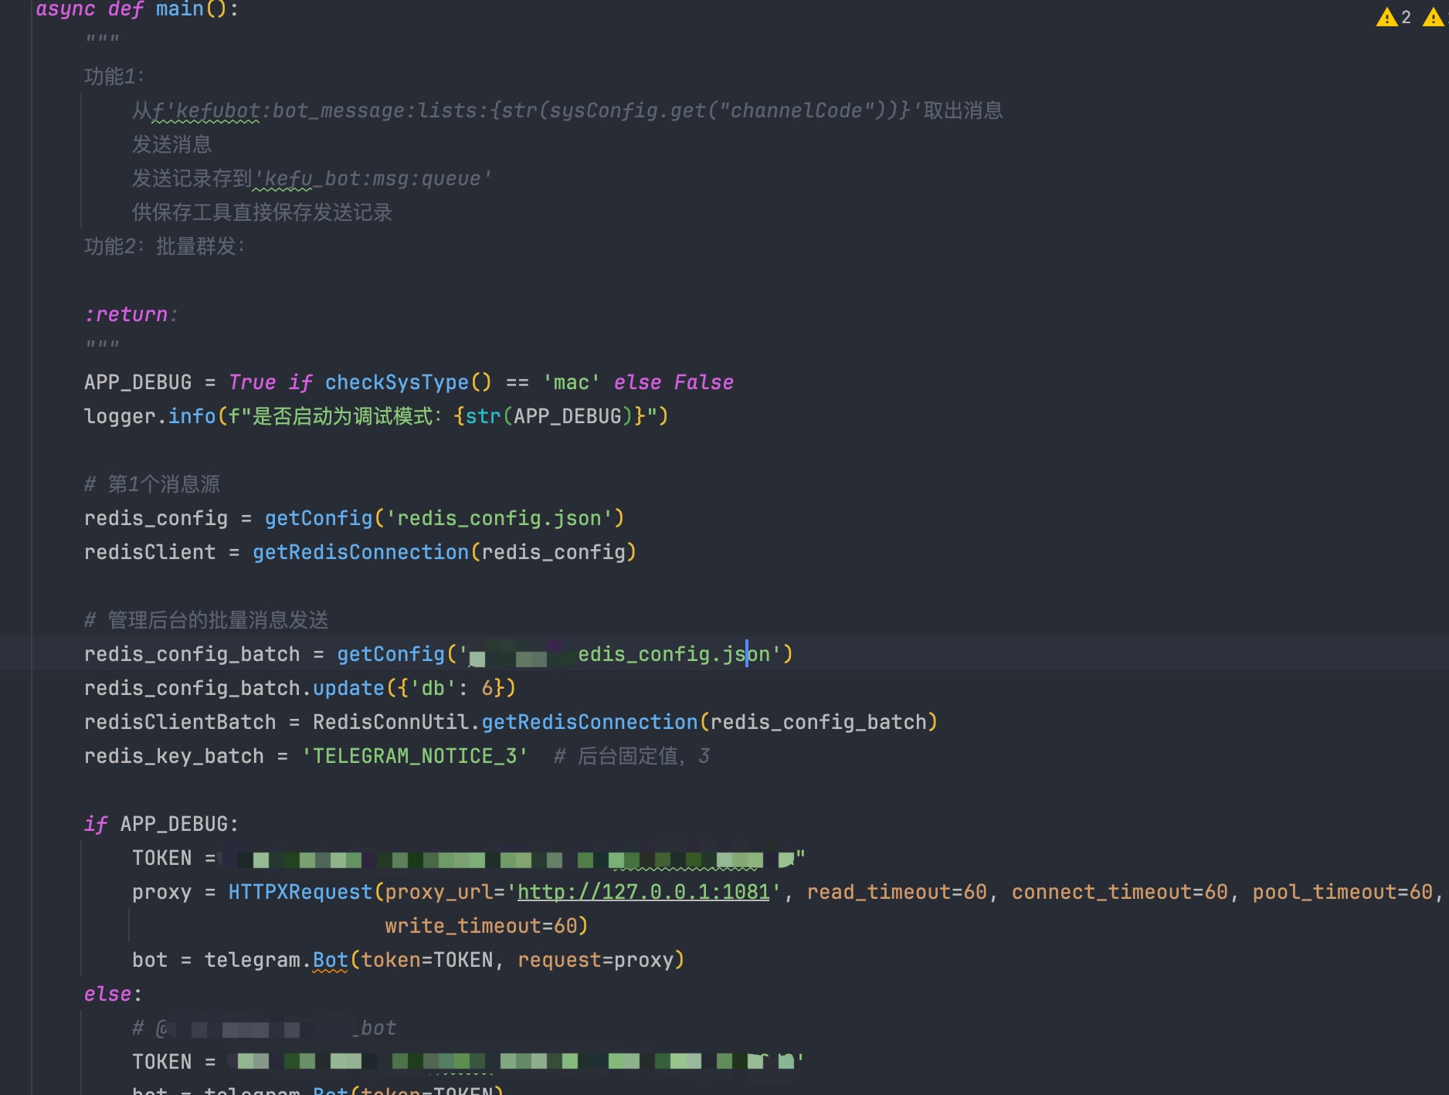The width and height of the screenshot is (1449, 1095).
Task: Click the else: keyword line
Action: 113,994
